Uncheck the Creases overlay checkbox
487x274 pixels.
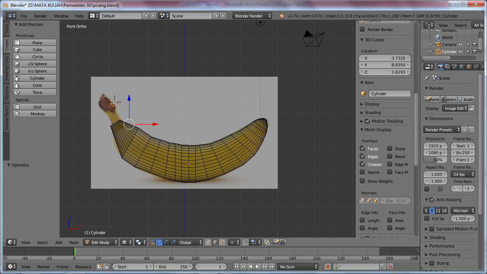pyautogui.click(x=363, y=164)
